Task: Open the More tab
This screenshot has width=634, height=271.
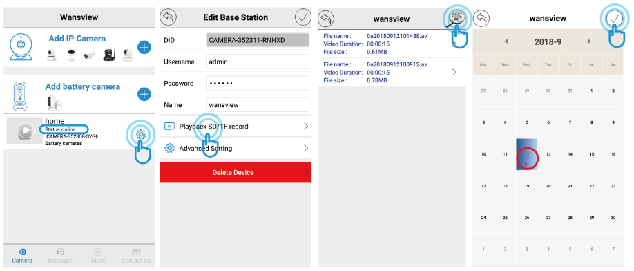Action: tap(98, 256)
